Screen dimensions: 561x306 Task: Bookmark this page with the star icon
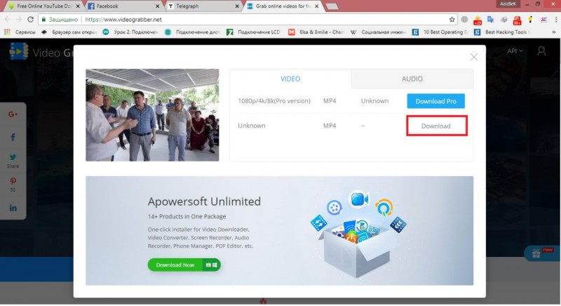(x=452, y=20)
